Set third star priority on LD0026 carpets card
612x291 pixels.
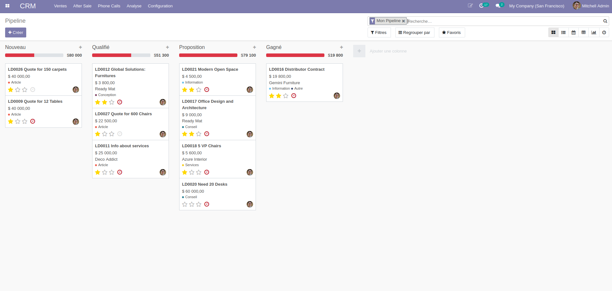tap(25, 90)
